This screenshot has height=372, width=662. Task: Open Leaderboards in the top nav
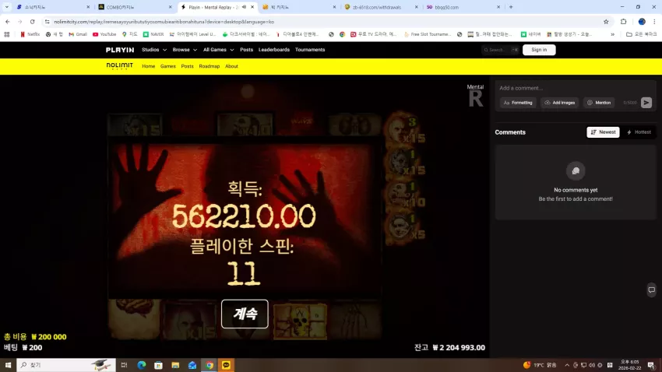(x=274, y=50)
